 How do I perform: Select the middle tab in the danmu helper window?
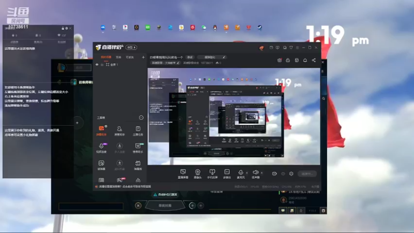click(38, 42)
